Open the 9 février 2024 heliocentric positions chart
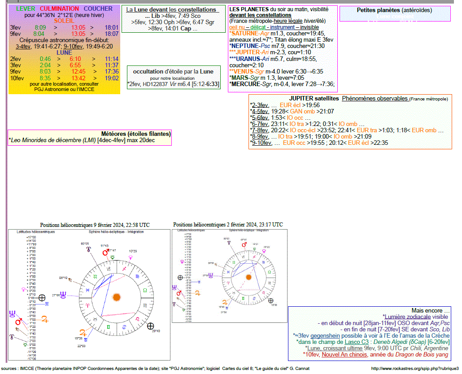 (x=89, y=295)
